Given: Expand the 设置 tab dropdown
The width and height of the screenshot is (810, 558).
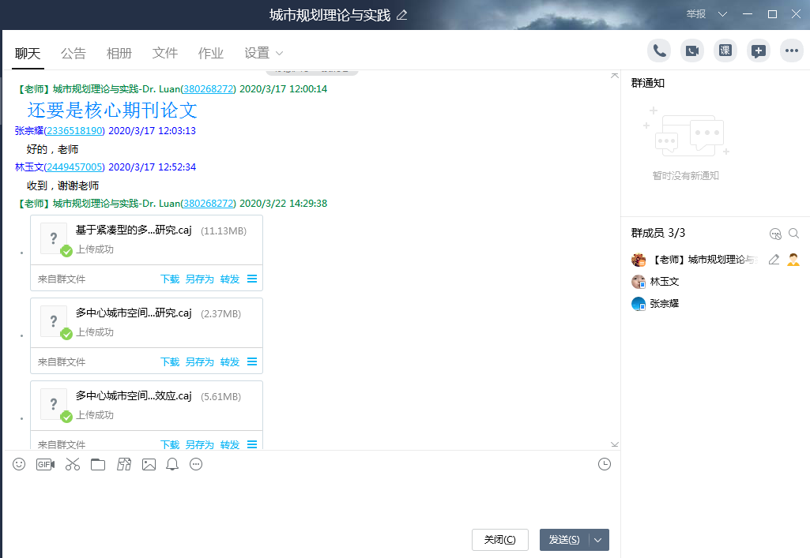Looking at the screenshot, I should pyautogui.click(x=279, y=54).
